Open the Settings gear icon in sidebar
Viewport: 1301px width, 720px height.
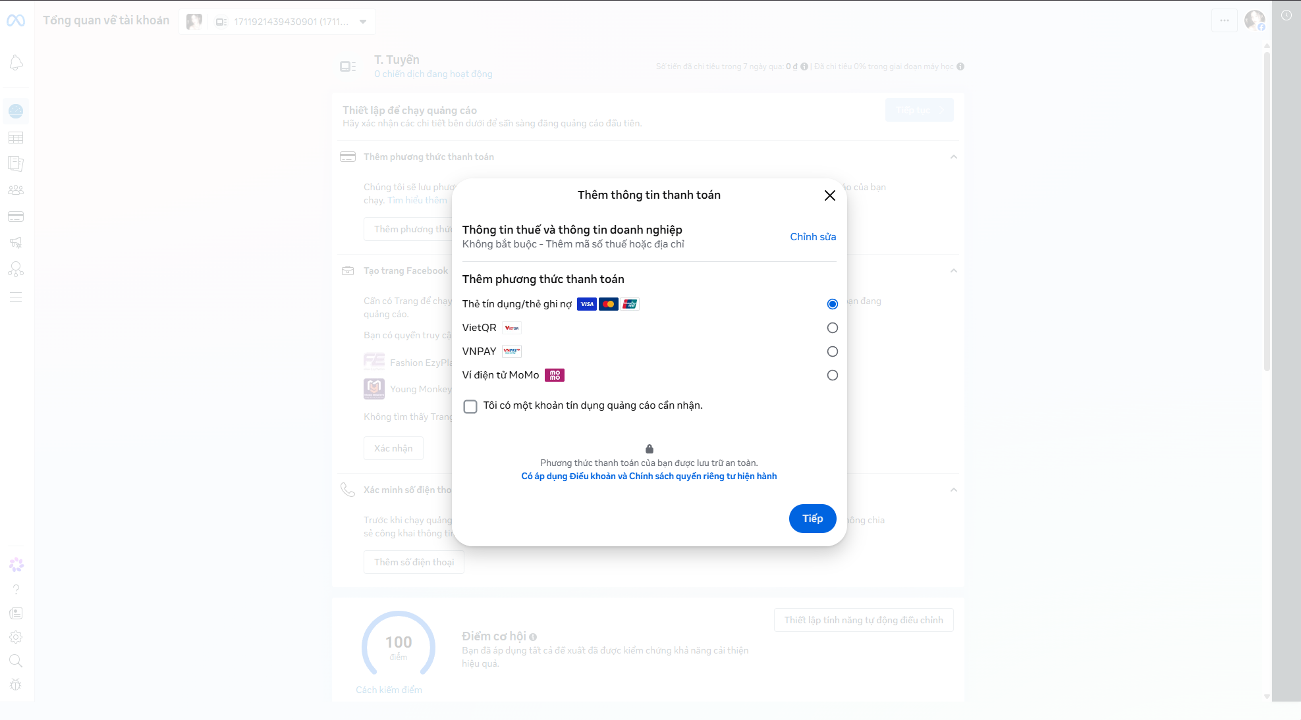pos(16,637)
